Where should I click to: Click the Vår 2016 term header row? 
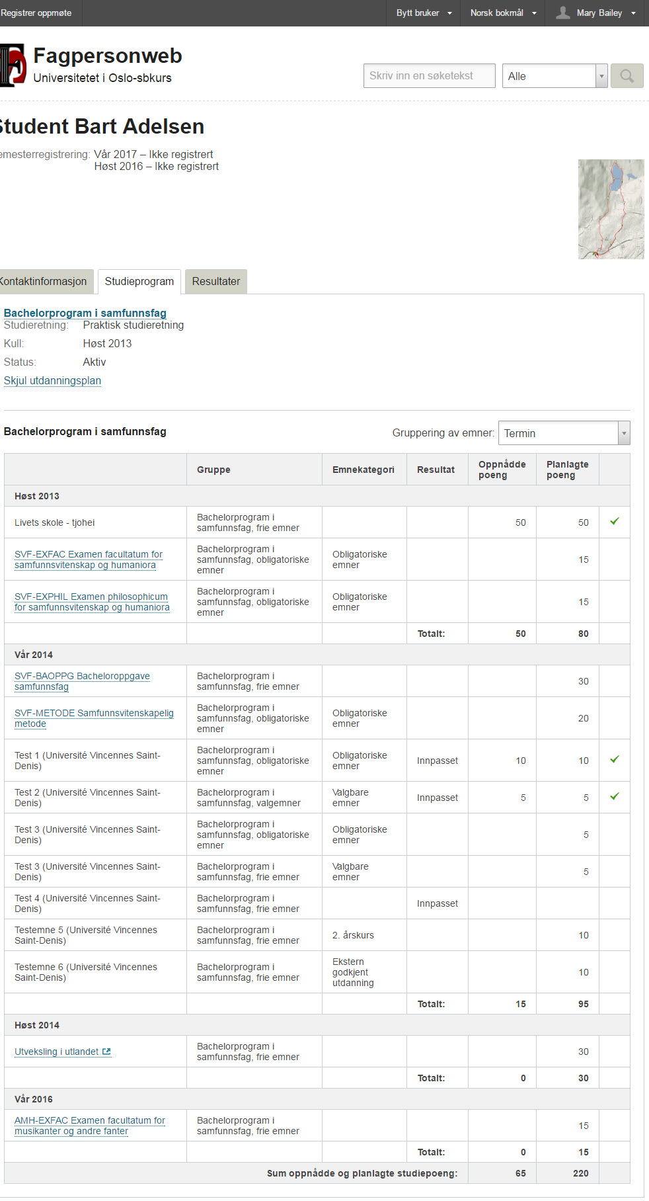317,1099
